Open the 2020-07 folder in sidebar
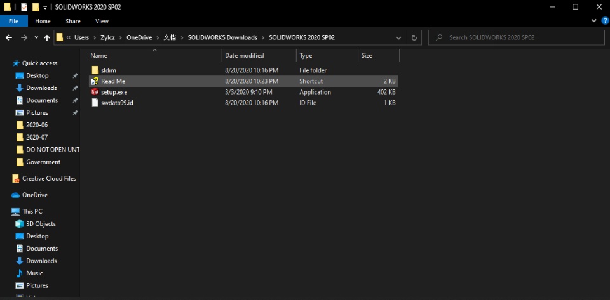610x300 pixels. [37, 138]
